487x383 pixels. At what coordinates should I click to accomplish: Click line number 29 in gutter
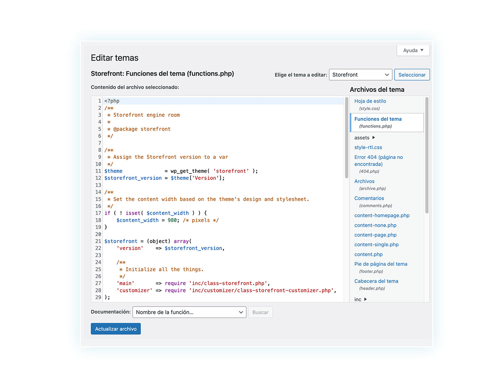[x=98, y=298]
